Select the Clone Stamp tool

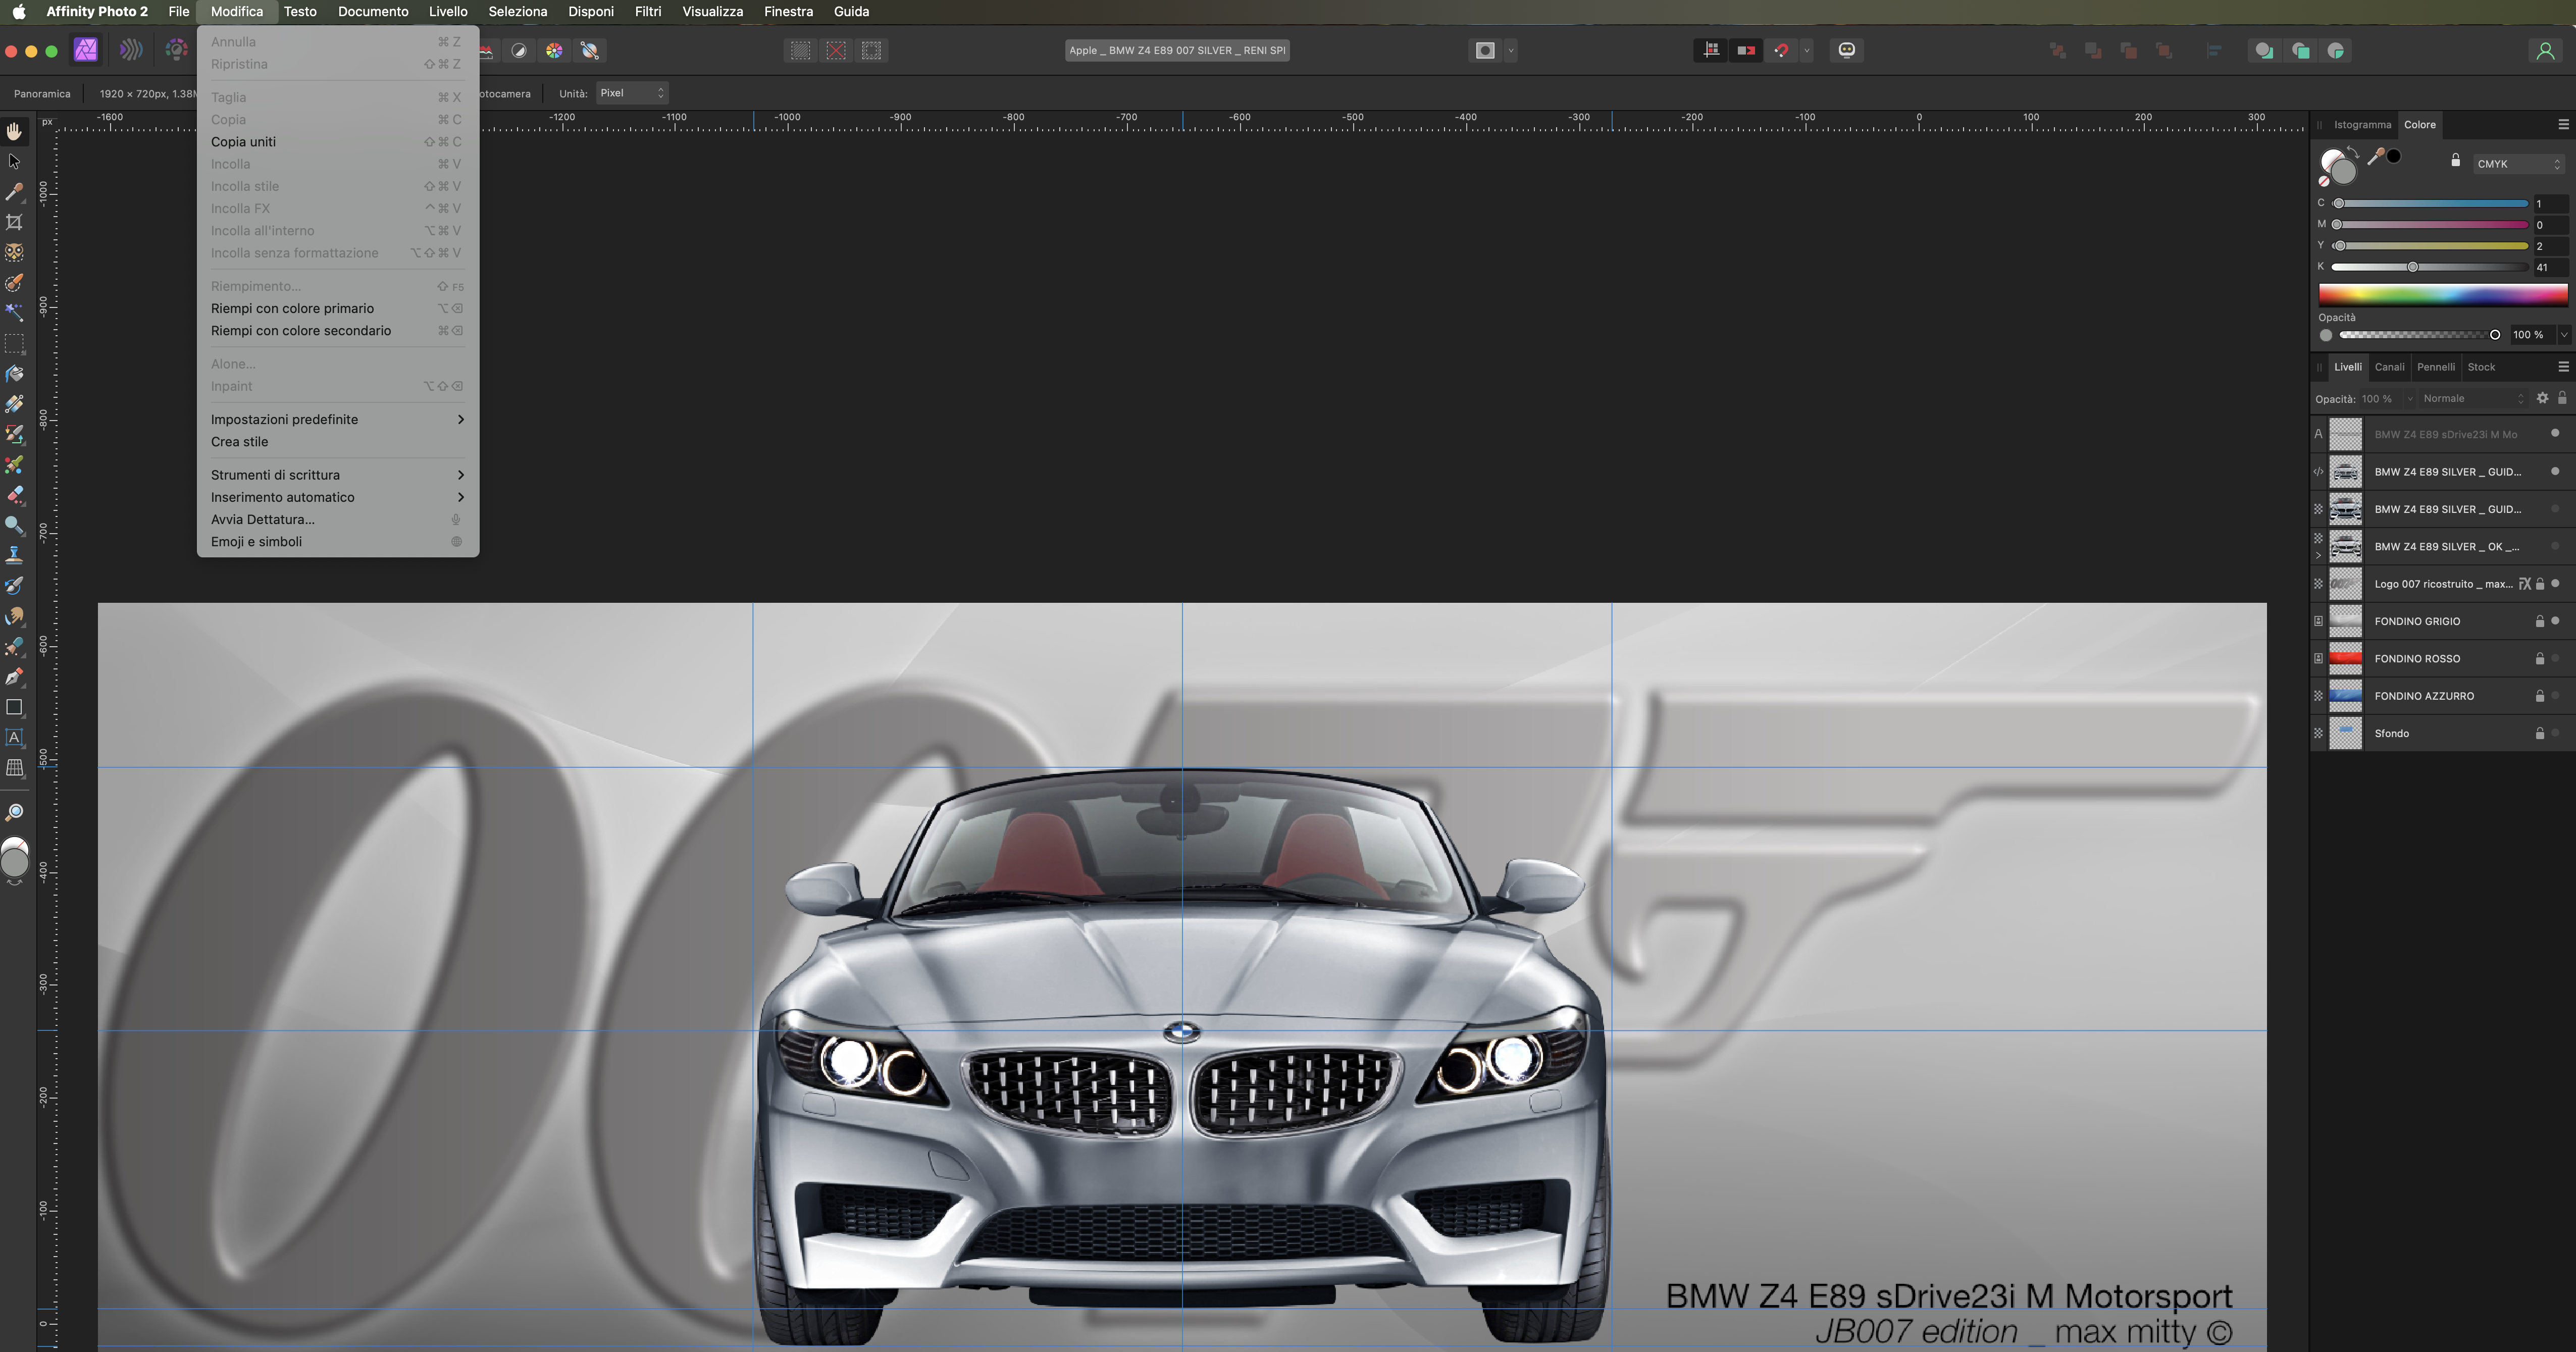click(x=14, y=555)
